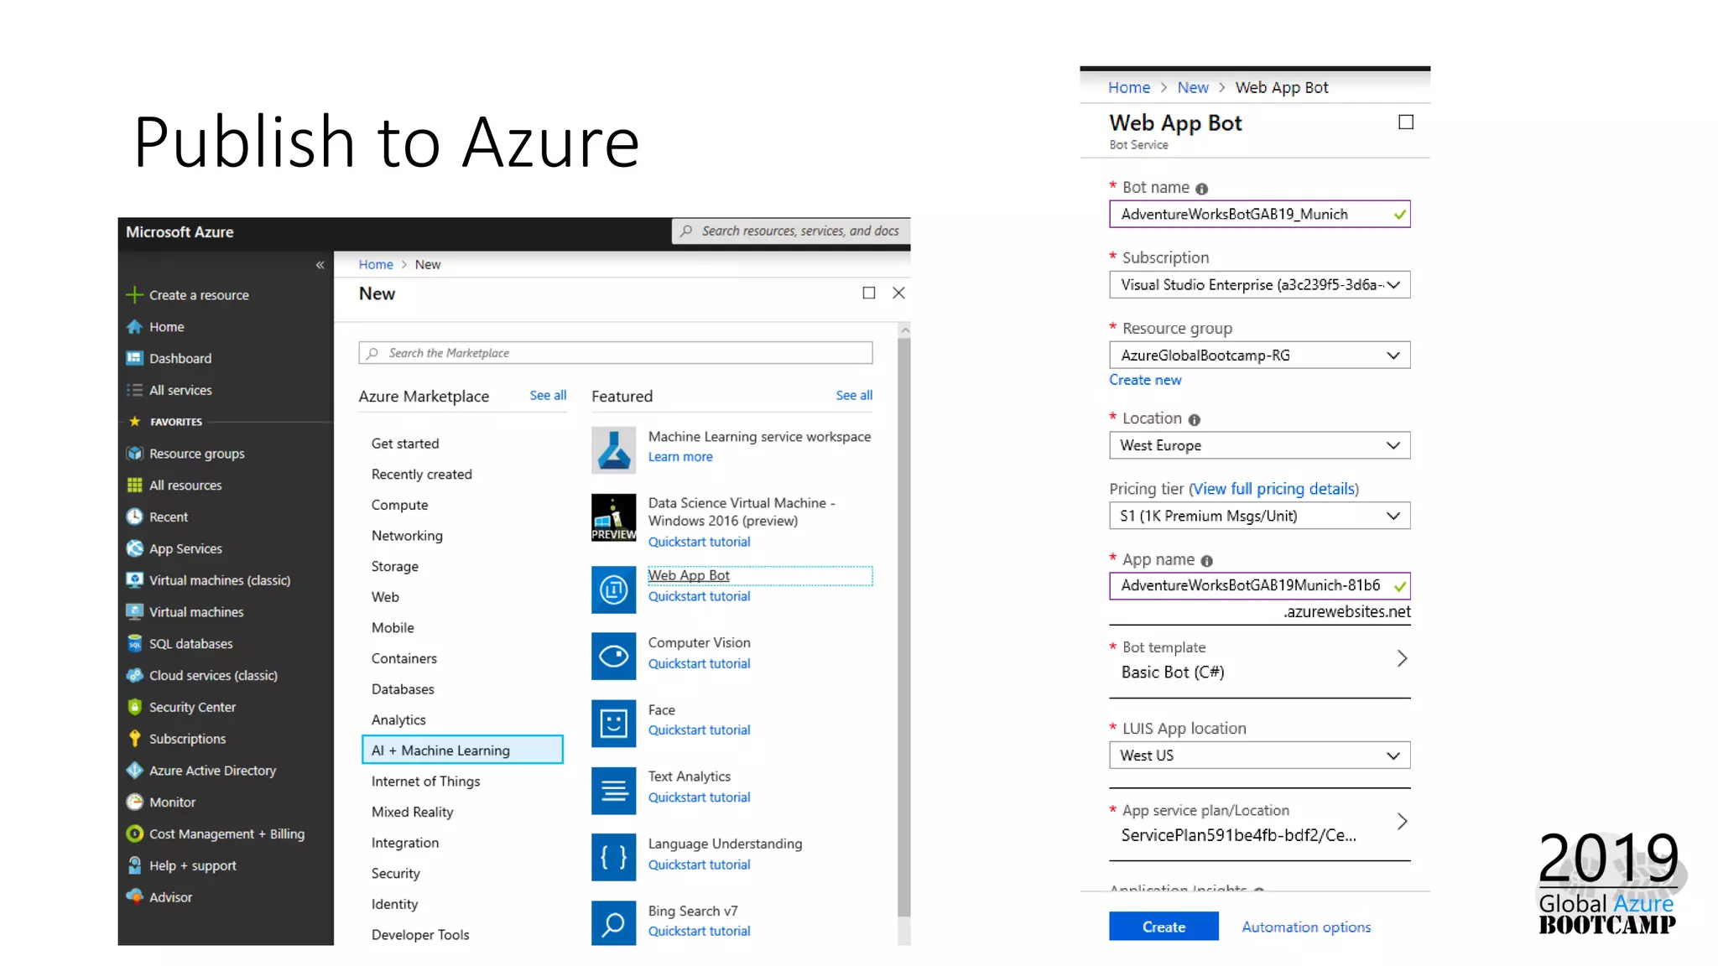The height and width of the screenshot is (966, 1718).
Task: Open the Location dropdown West Europe
Action: pos(1259,445)
